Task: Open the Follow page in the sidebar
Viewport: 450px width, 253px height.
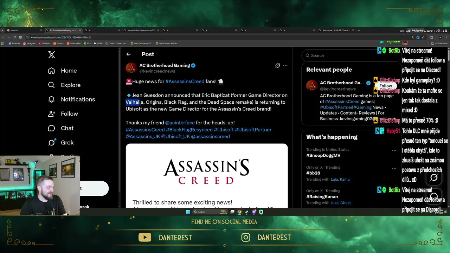Action: pos(63,114)
